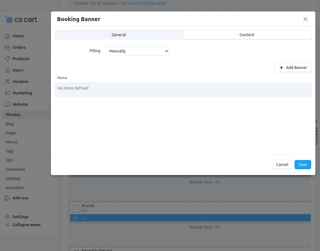The height and width of the screenshot is (251, 320).
Task: Open the Home menu item
Action: tap(18, 36)
